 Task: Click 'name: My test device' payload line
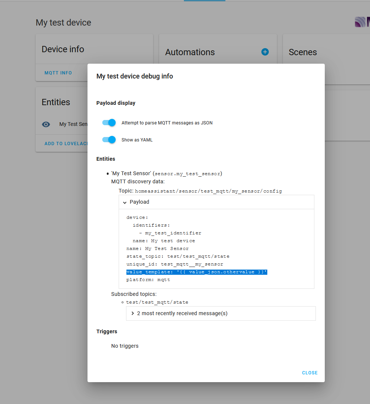click(x=164, y=241)
